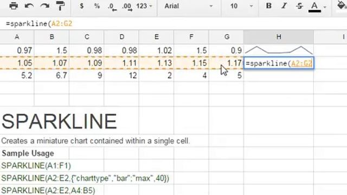
Task: Click the cell containing 1.13
Action: click(157, 63)
